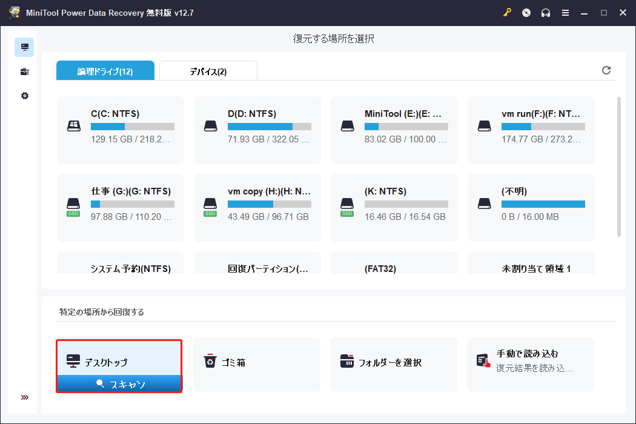
Task: Start the スキャン of the desktop
Action: (119, 383)
